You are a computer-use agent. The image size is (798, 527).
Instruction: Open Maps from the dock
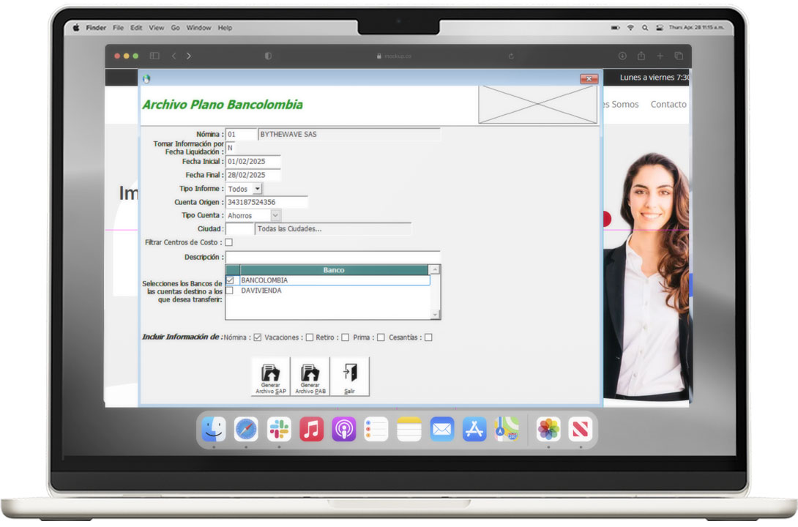507,430
